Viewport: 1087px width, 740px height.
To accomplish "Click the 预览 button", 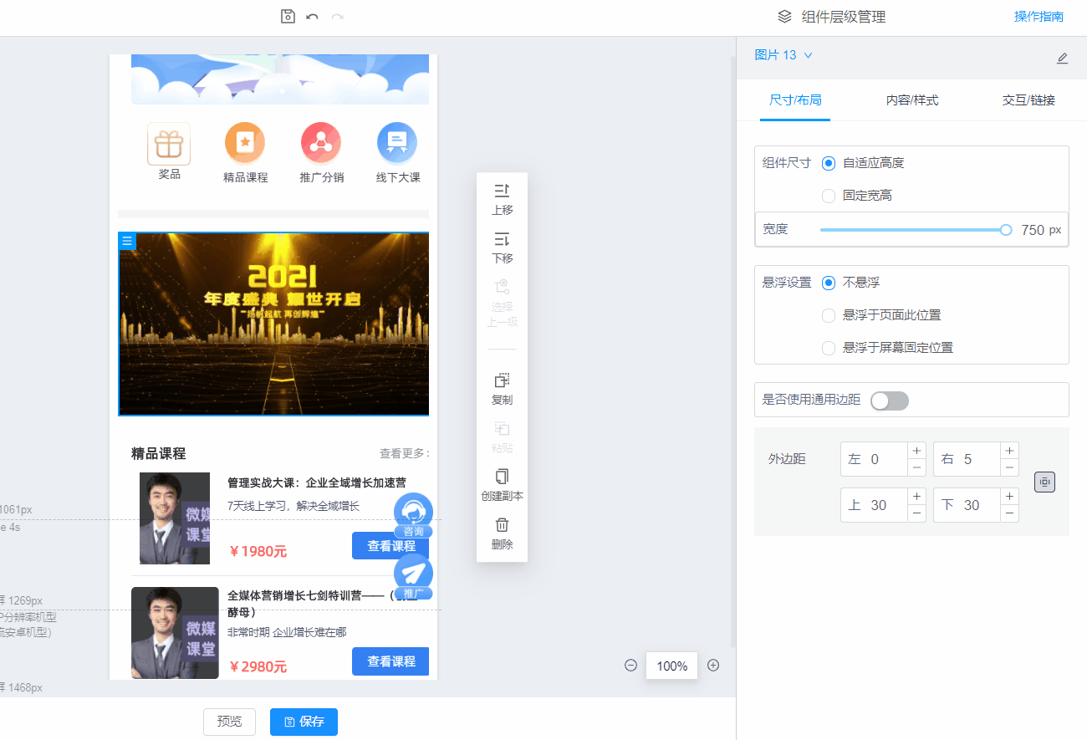I will (x=229, y=722).
